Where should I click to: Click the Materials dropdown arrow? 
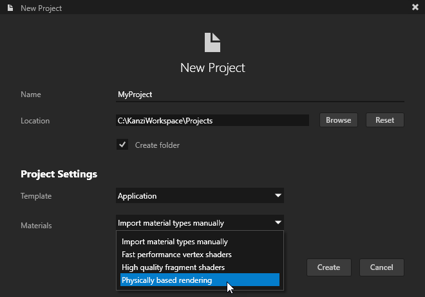coord(278,222)
